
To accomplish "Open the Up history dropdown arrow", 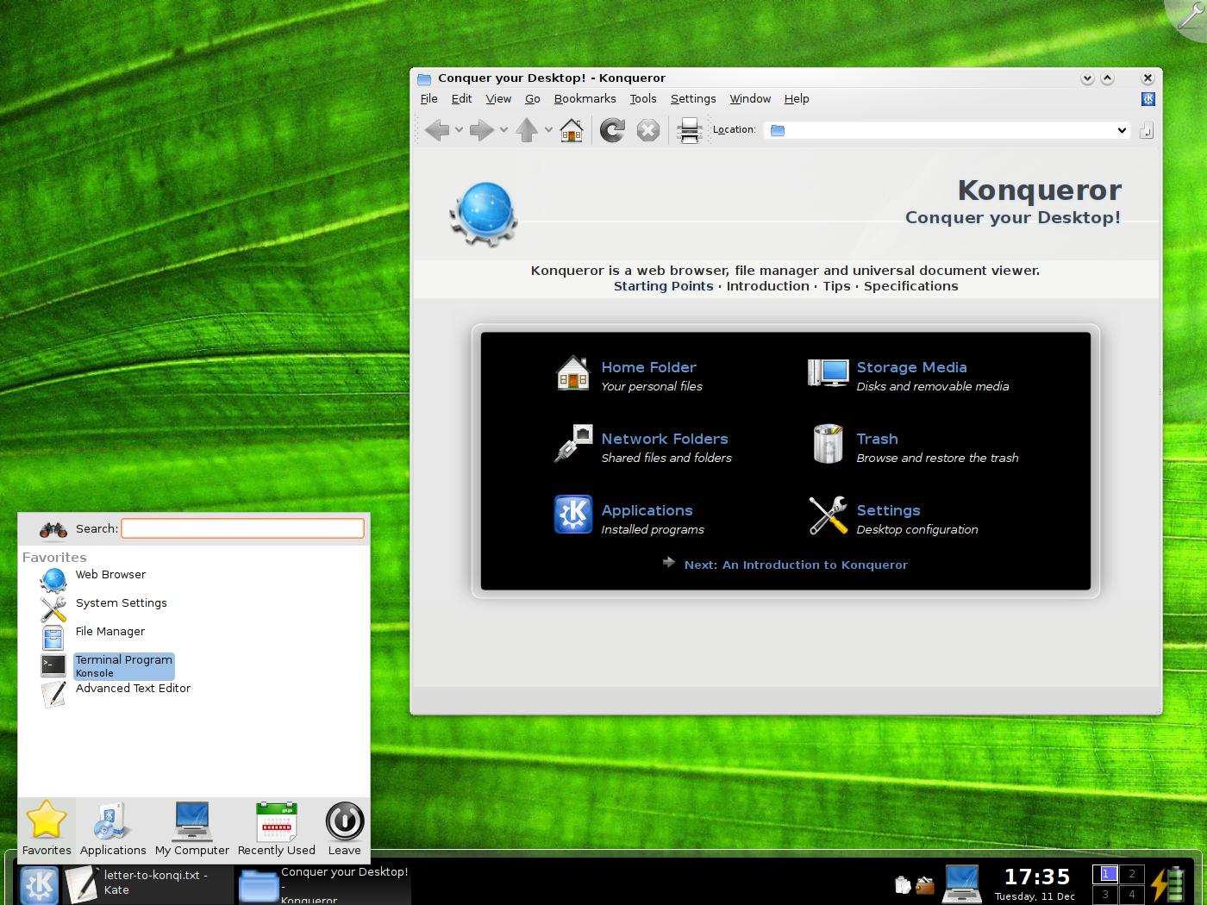I will [x=548, y=130].
